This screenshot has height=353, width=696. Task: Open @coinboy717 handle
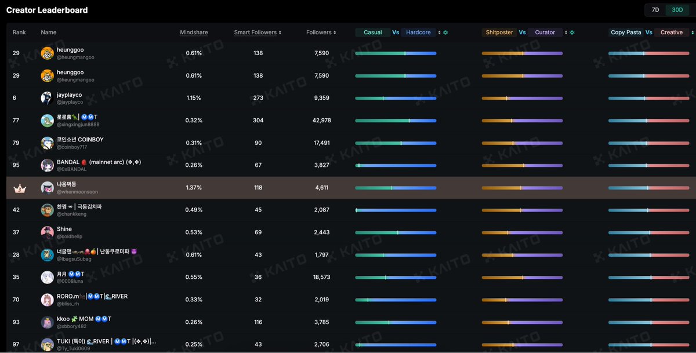[72, 147]
